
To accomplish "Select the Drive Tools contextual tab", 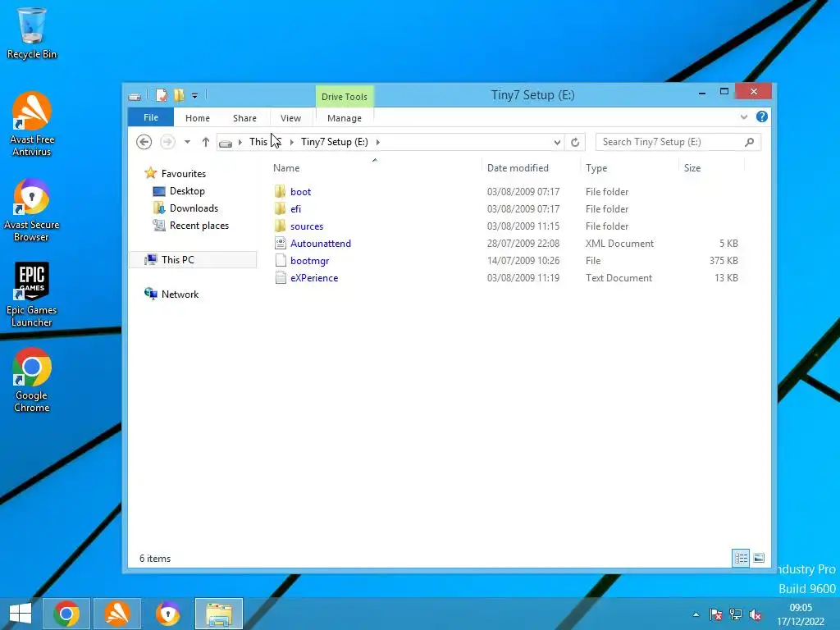I will 345,97.
